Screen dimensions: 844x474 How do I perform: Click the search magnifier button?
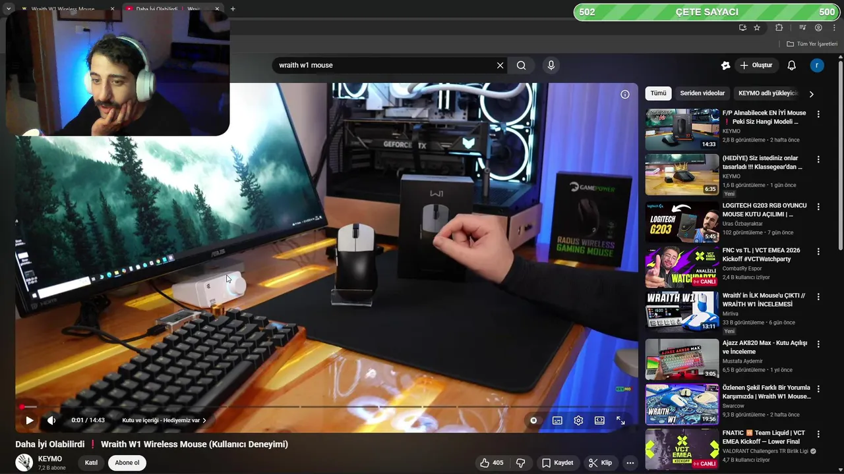[522, 65]
